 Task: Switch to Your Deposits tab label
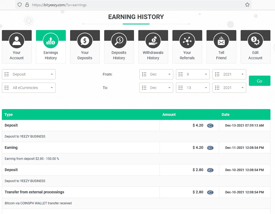(85, 55)
